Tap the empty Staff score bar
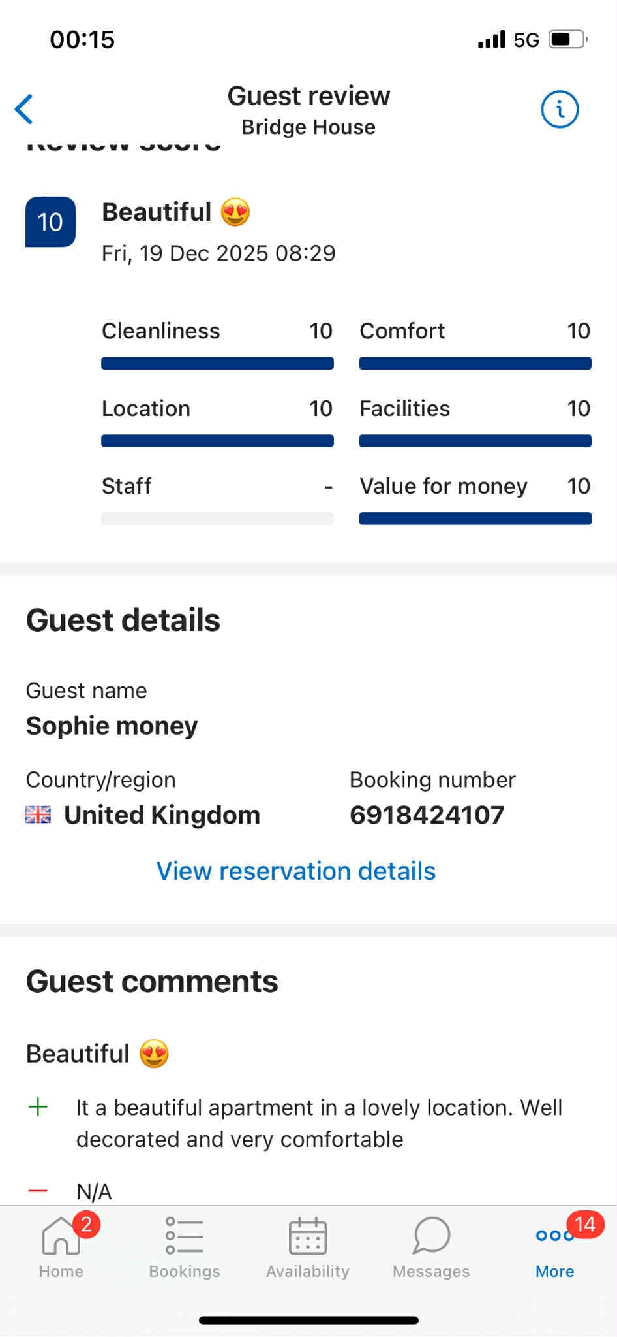The image size is (617, 1337). click(217, 519)
